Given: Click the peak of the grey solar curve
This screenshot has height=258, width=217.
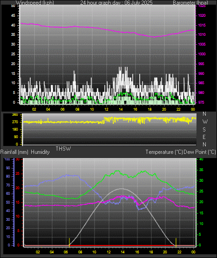Looking at the screenshot, I should pos(122,189).
